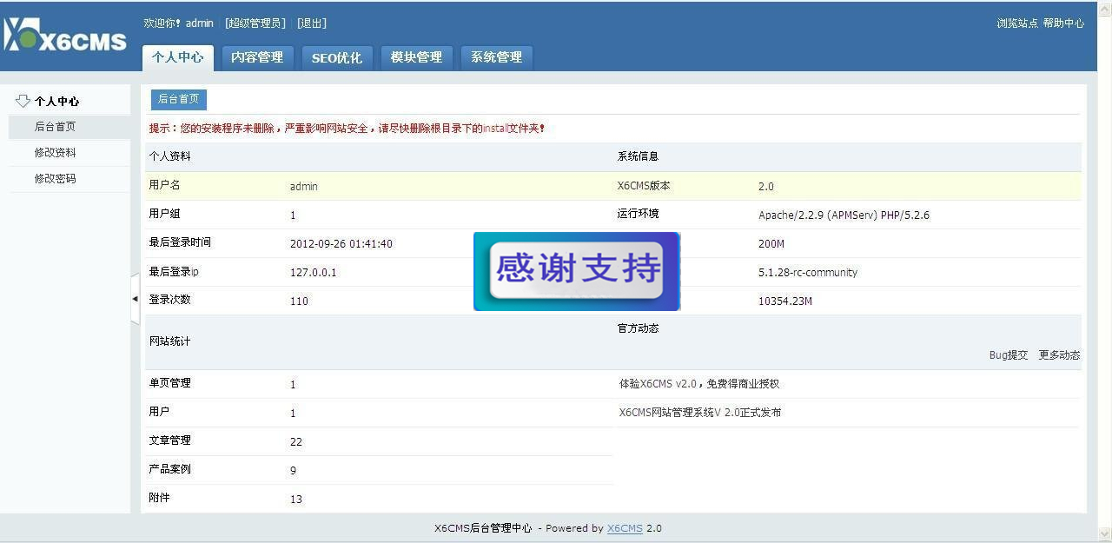Open the 帮助中心 link
This screenshot has width=1112, height=543.
pos(1063,23)
